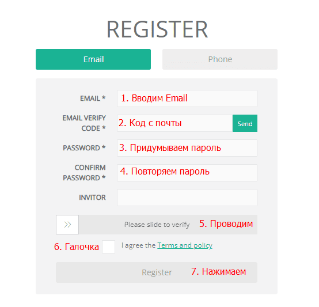319x307 pixels.
Task: Click the double-arrow slider handle
Action: 67,225
